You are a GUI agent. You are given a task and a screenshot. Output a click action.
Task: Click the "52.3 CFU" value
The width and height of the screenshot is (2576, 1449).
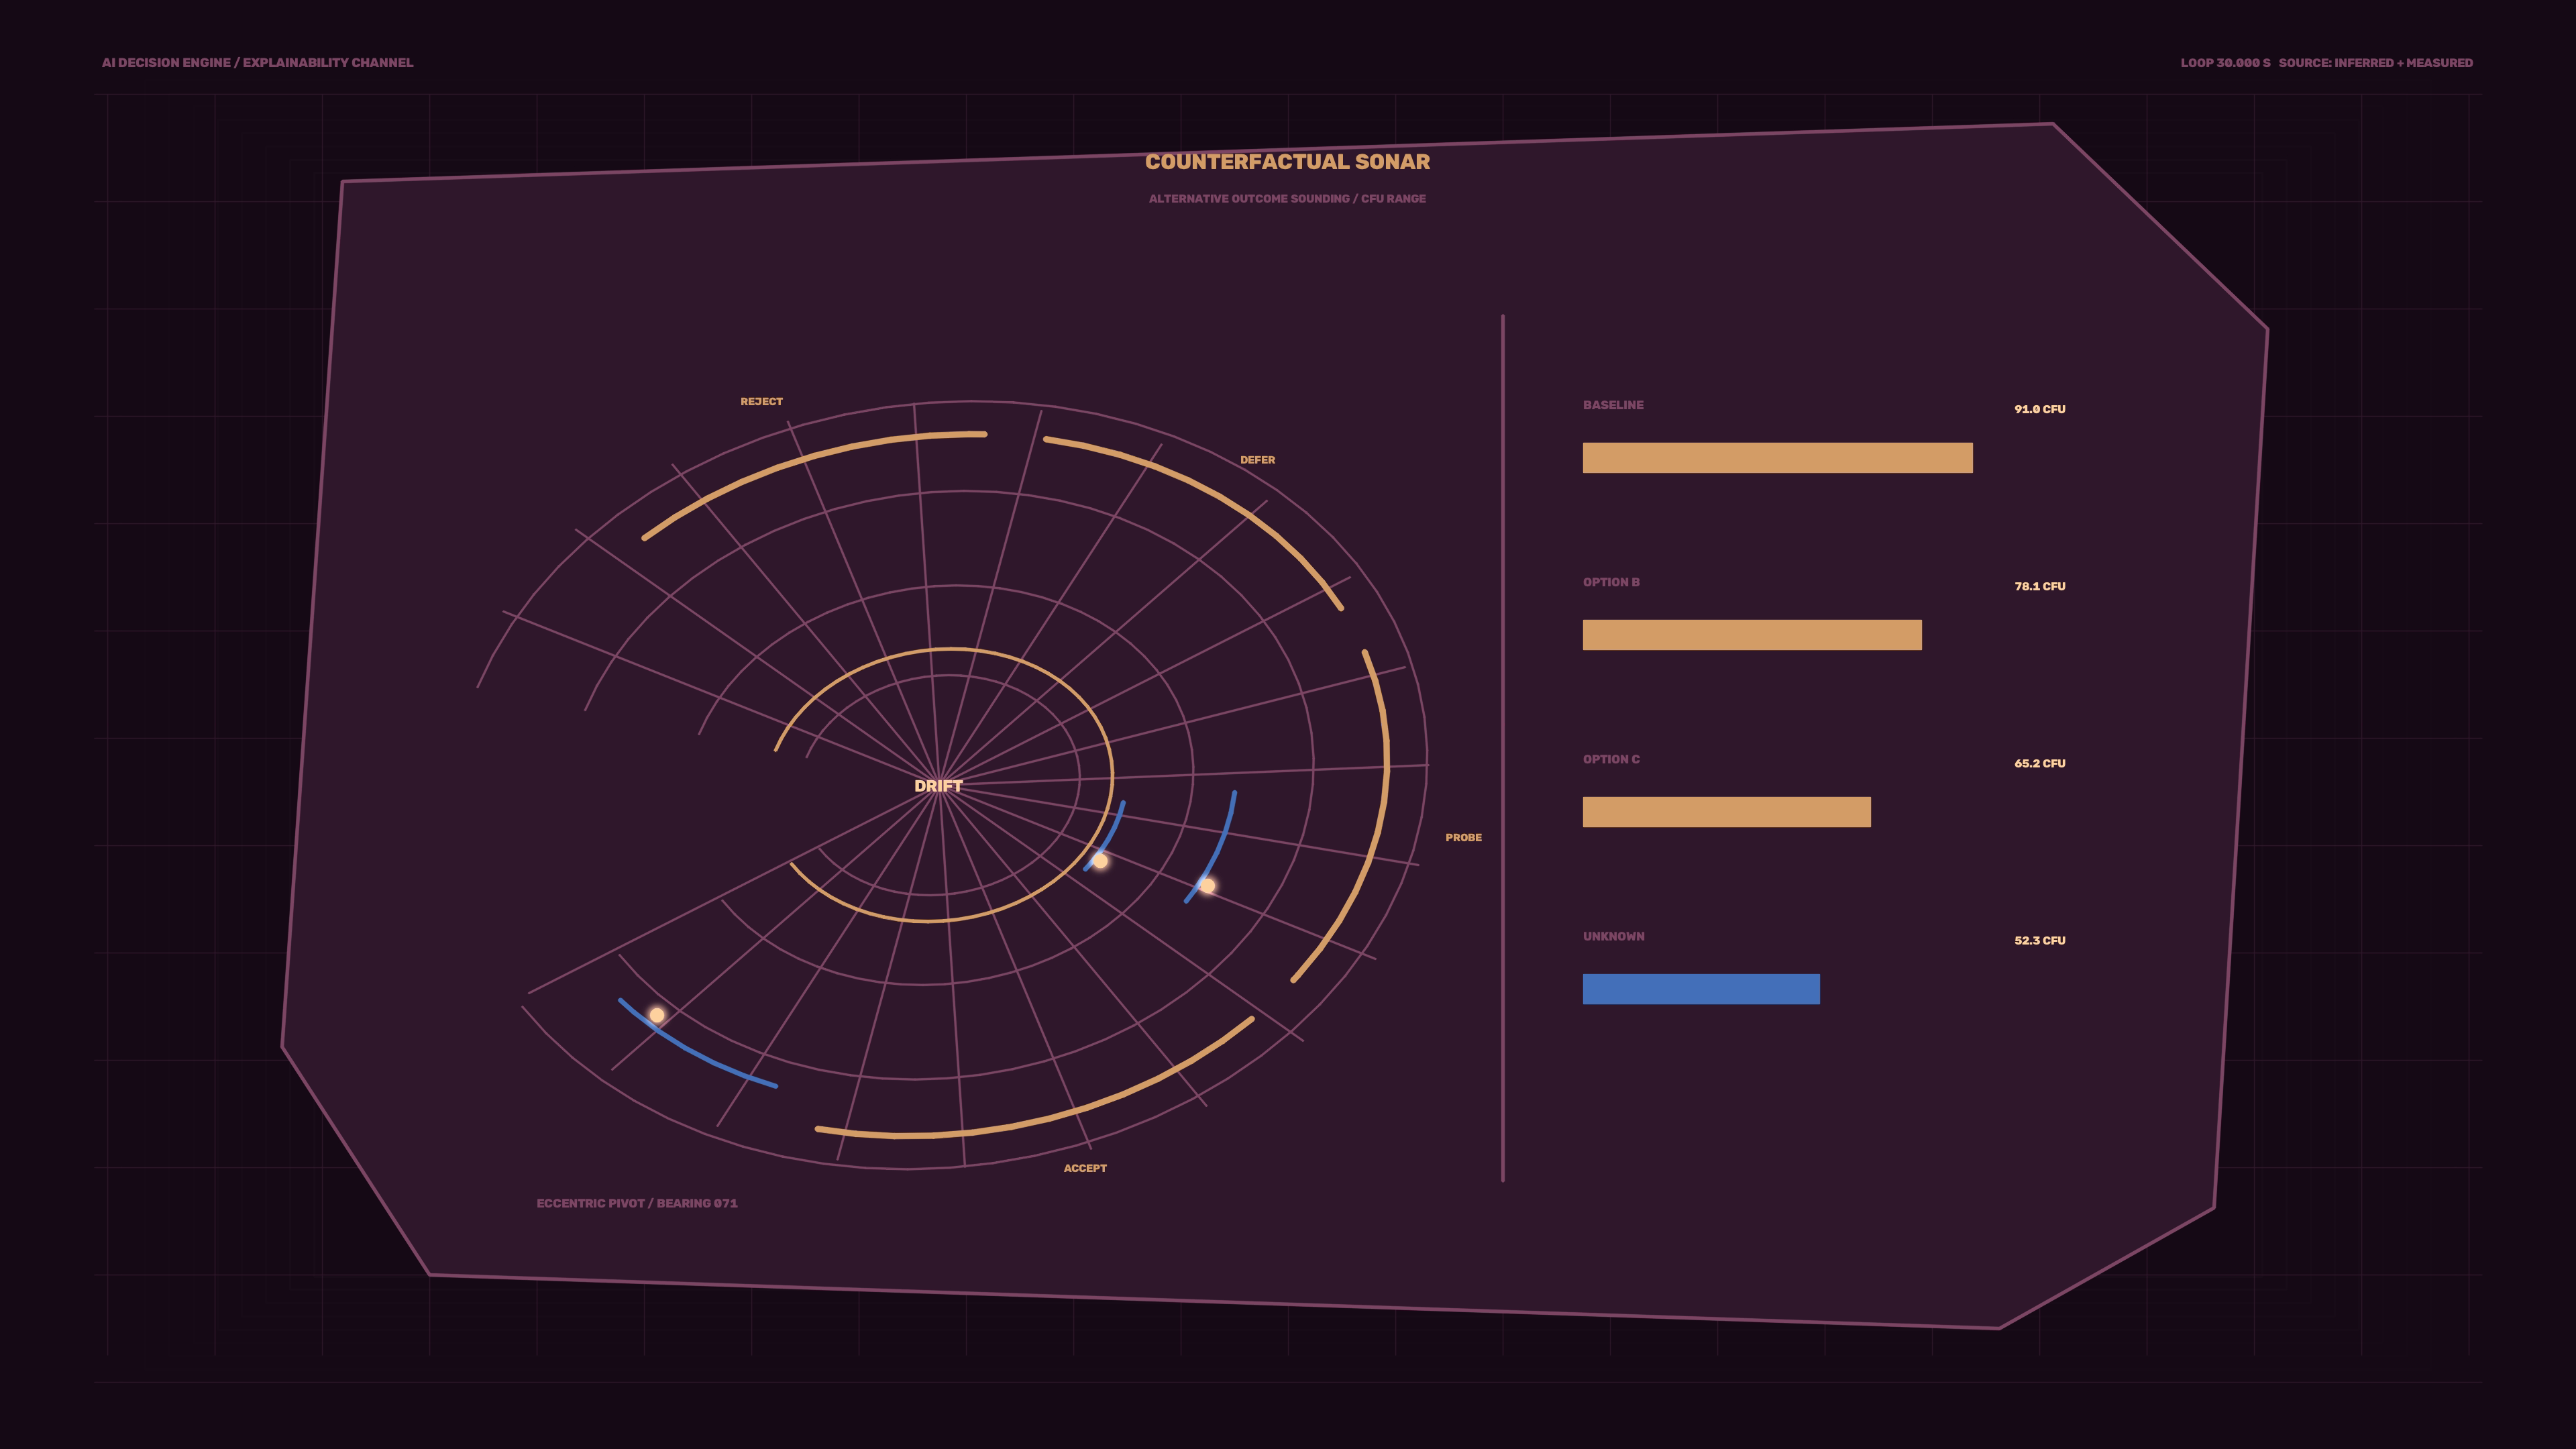click(x=2039, y=940)
